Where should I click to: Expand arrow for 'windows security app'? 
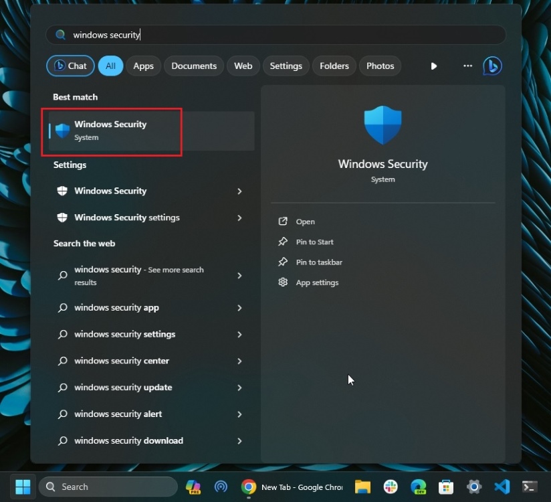coord(239,308)
